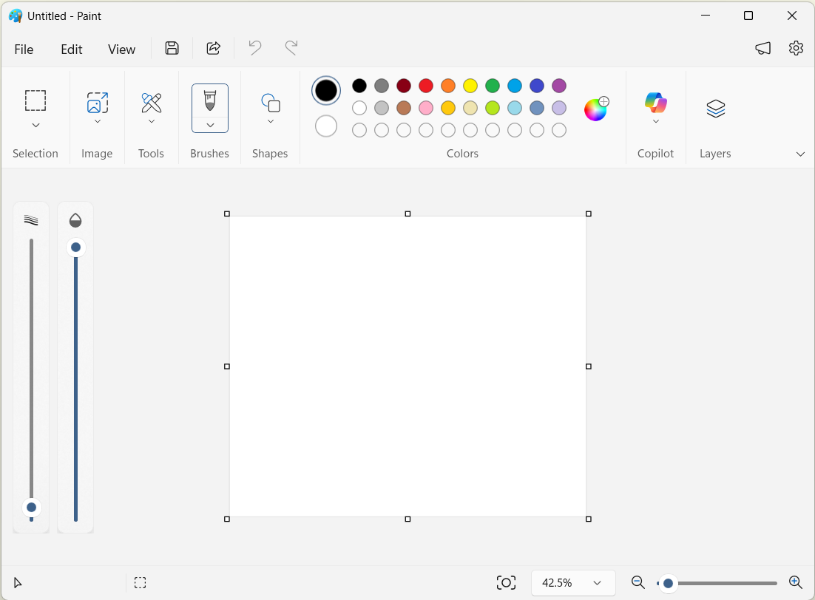
Task: Click the zoom out magnifier
Action: point(638,582)
